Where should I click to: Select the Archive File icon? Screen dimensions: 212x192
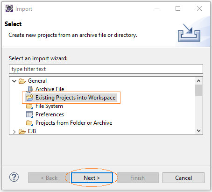(x=29, y=89)
